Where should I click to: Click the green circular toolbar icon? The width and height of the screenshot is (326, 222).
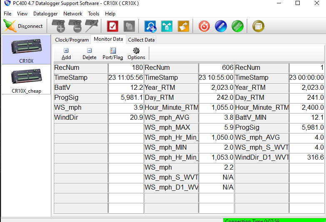click(238, 26)
